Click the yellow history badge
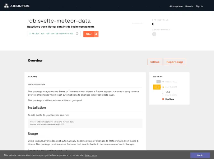This screenshot has height=159, width=214. tap(157, 87)
